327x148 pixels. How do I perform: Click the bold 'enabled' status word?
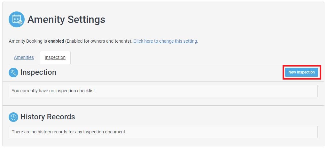pyautogui.click(x=56, y=41)
